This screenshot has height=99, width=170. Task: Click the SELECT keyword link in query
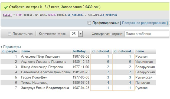coord(7,15)
